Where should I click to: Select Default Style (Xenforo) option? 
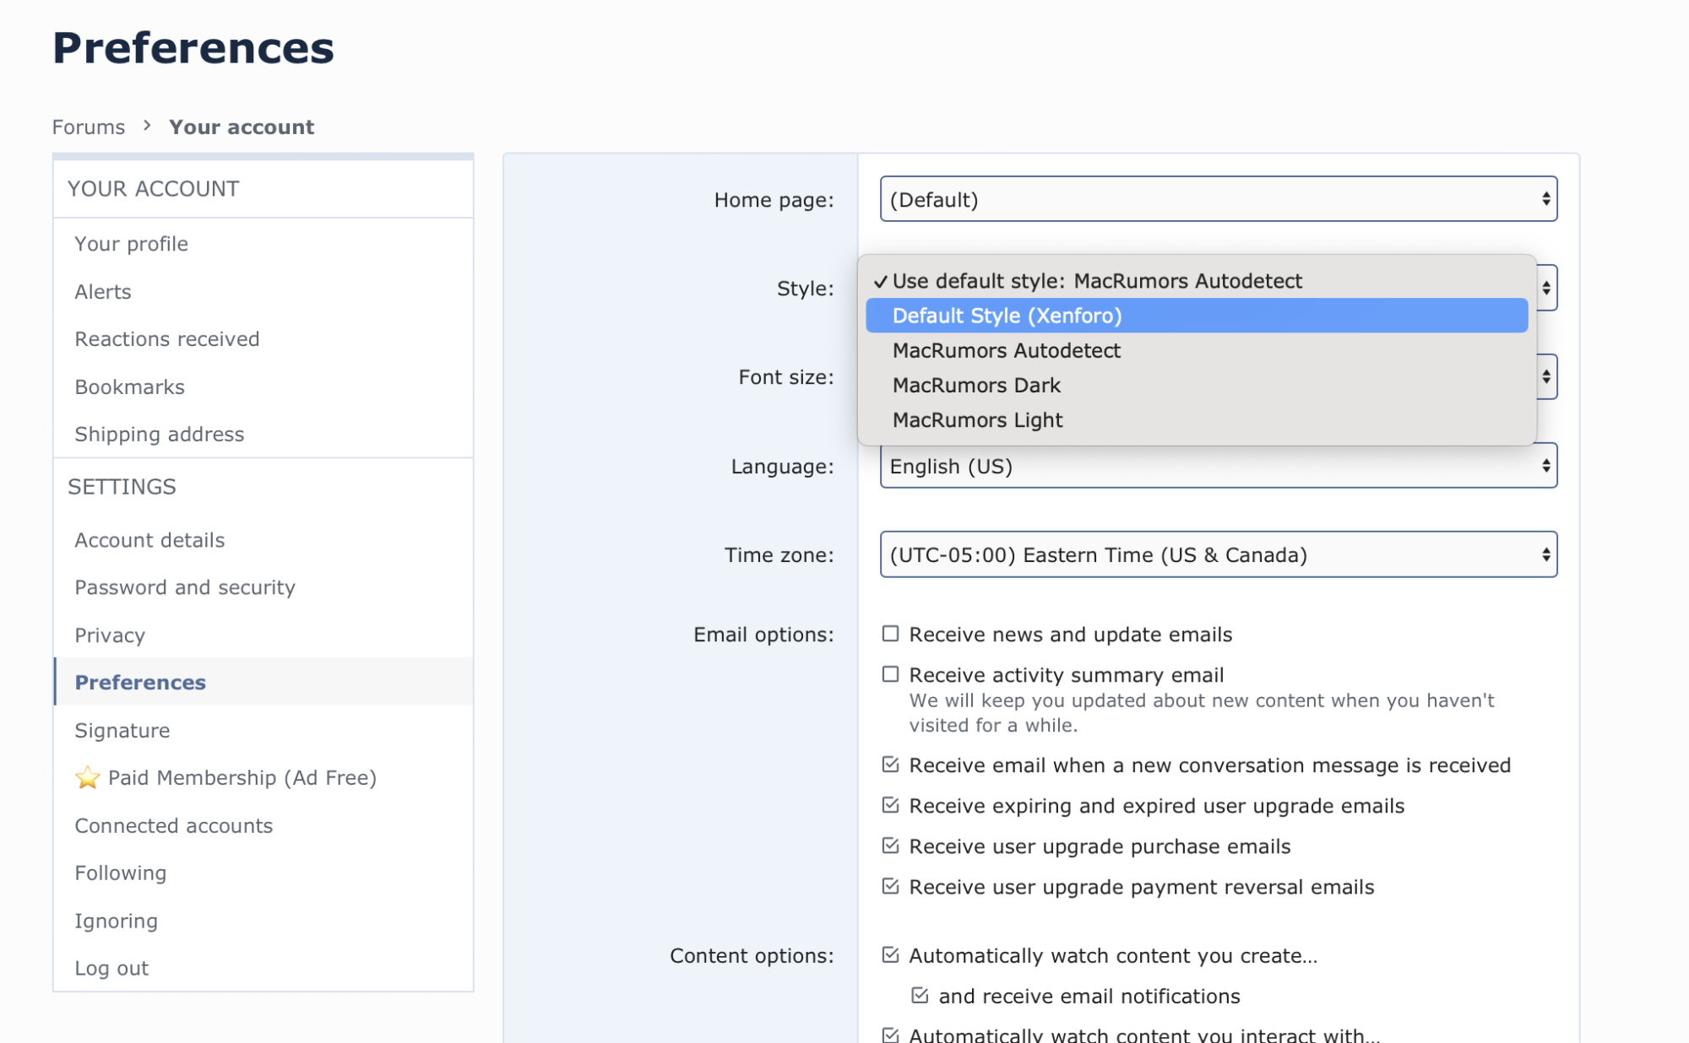1007,316
